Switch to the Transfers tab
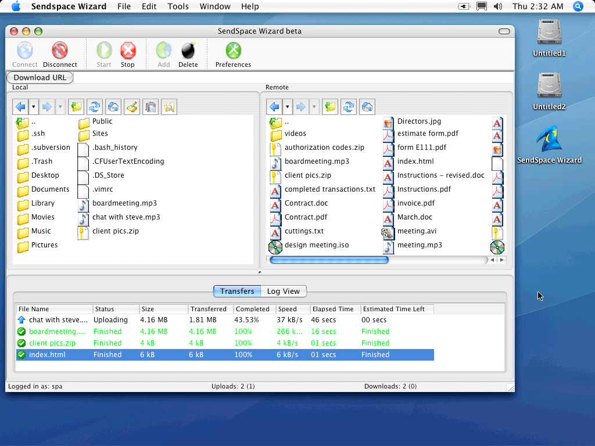The width and height of the screenshot is (595, 446). 237,292
